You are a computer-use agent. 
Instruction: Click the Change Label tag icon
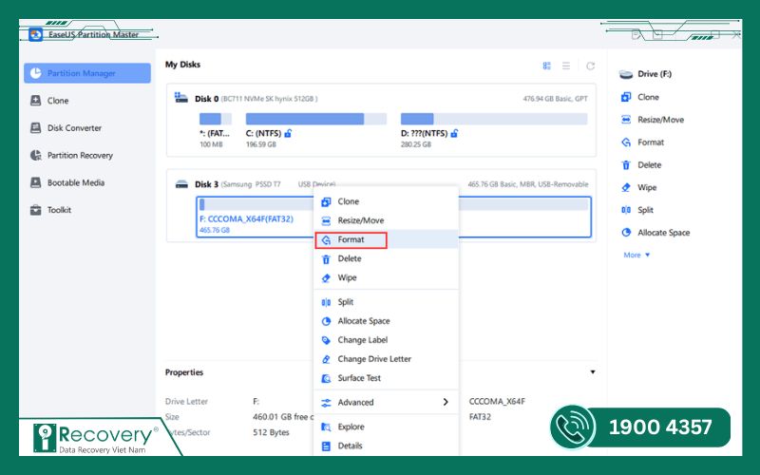326,340
